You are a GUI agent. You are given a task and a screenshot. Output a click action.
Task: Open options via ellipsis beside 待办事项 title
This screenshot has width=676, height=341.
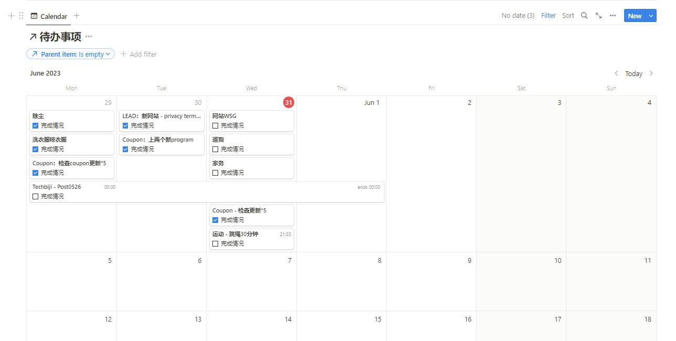(88, 37)
